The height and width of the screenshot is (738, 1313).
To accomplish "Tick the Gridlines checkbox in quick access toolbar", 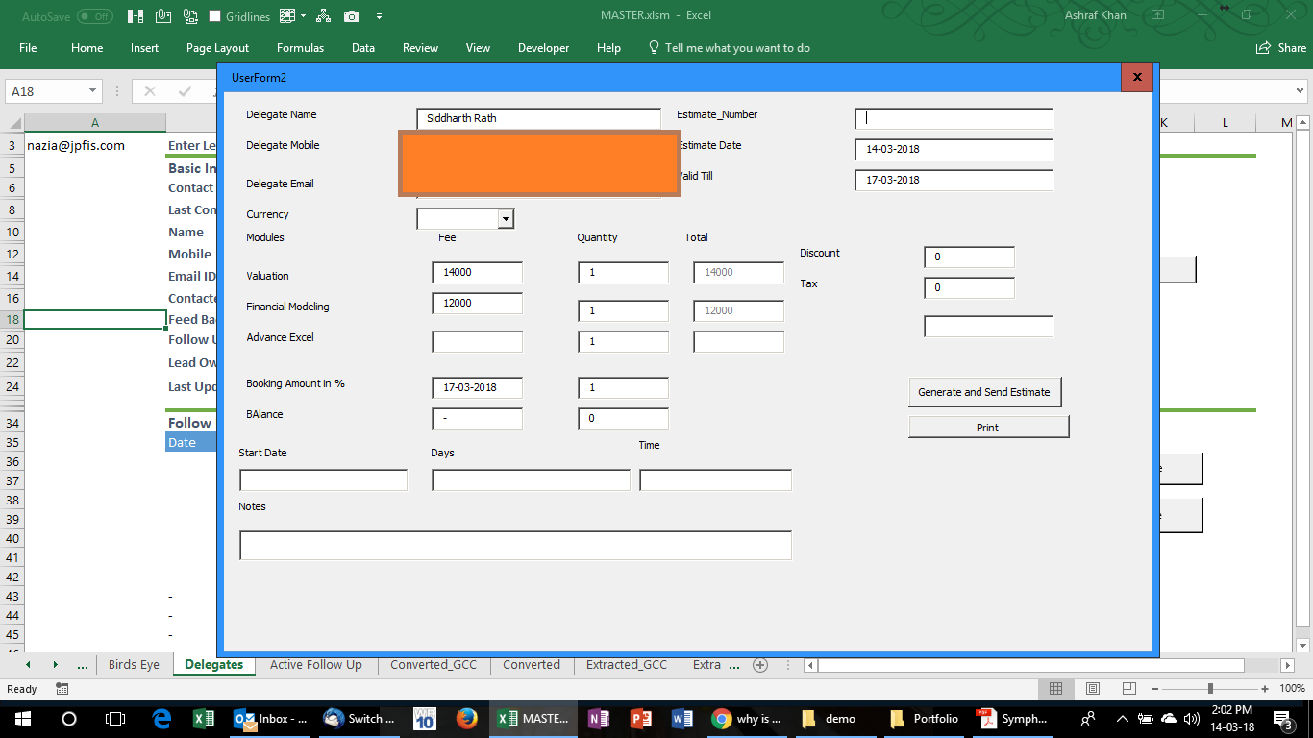I will pyautogui.click(x=214, y=16).
